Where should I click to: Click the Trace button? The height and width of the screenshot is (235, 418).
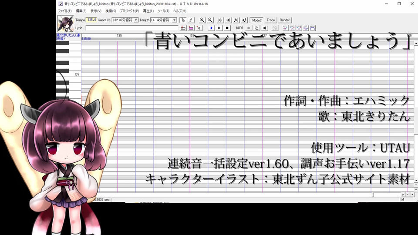[270, 20]
